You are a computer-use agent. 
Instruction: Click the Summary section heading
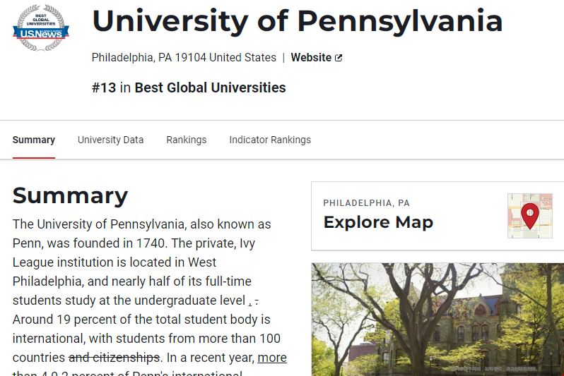pyautogui.click(x=70, y=195)
